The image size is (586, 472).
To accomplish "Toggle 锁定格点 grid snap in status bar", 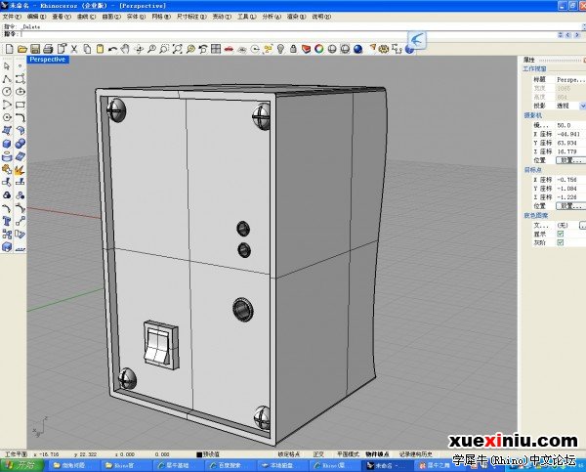I will 289,454.
